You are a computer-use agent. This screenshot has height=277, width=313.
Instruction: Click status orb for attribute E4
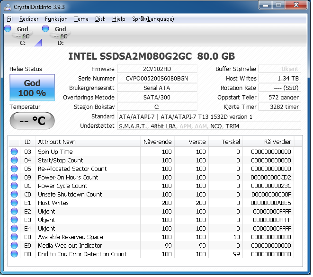click(14, 228)
